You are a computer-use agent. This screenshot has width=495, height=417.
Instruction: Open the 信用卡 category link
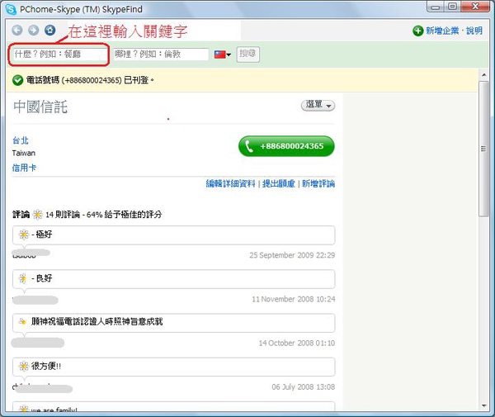(24, 168)
